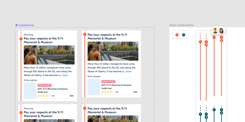
Task: Select the lone orange "1" badge in small dashed frame
Action: [x=177, y=35]
